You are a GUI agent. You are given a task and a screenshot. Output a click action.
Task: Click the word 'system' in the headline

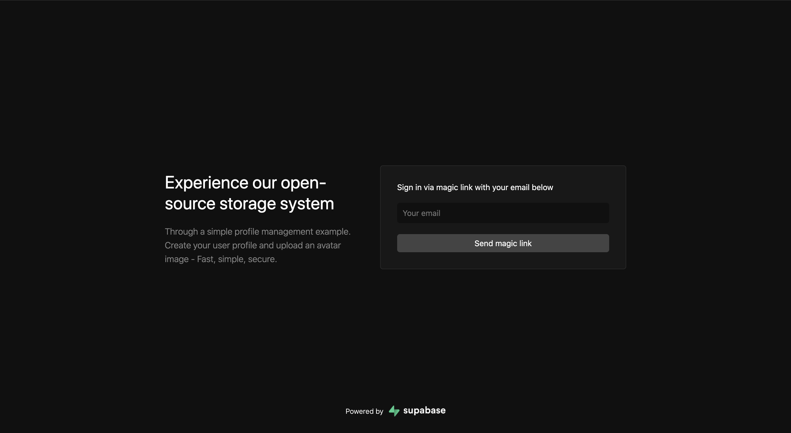[307, 204]
